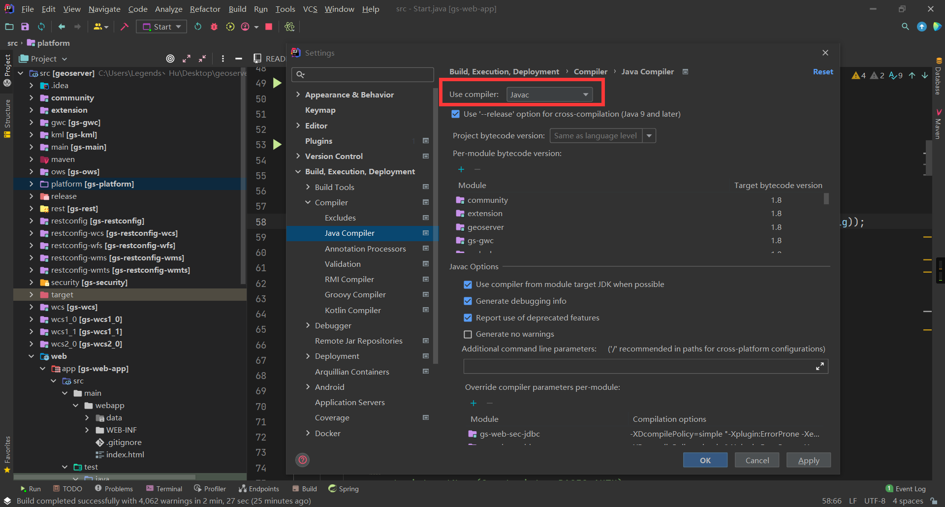Open the Maven side tool window
The height and width of the screenshot is (507, 945).
938,125
